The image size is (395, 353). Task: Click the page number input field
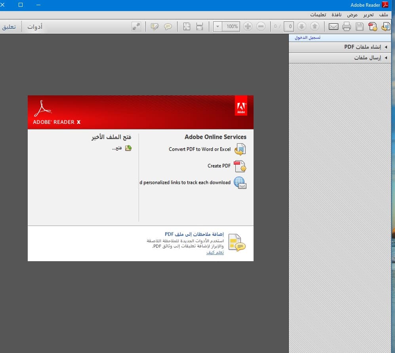click(289, 27)
